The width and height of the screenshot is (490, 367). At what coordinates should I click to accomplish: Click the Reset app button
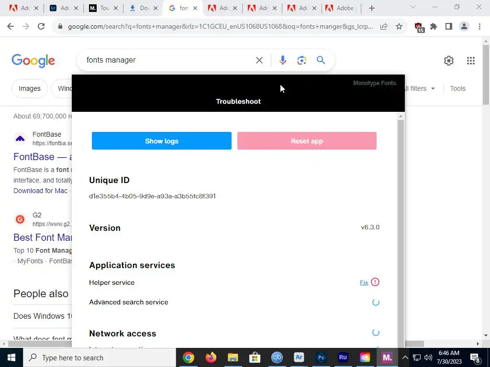click(307, 141)
